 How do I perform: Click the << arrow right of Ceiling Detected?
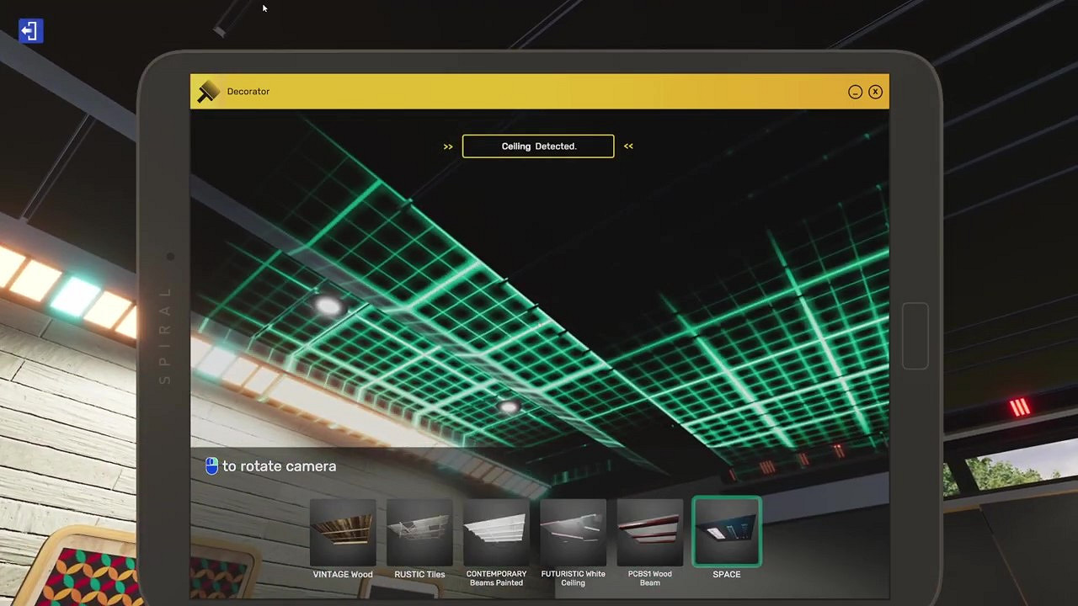coord(628,146)
